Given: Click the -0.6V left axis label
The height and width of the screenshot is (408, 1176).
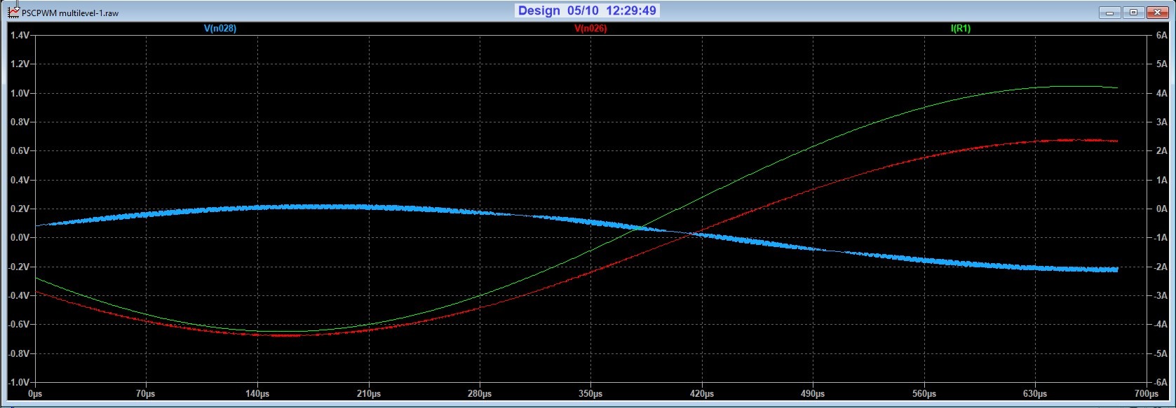Looking at the screenshot, I should pyautogui.click(x=18, y=325).
